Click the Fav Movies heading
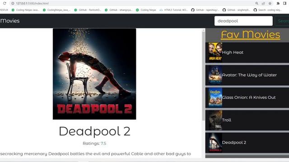Image resolution: width=289 pixels, height=162 pixels. tap(251, 35)
